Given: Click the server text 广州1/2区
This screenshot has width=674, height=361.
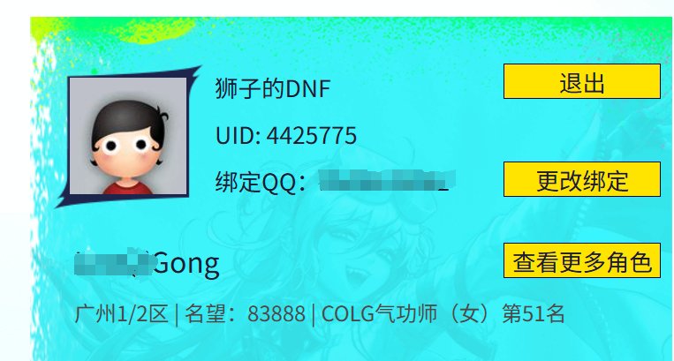Looking at the screenshot, I should tap(121, 314).
